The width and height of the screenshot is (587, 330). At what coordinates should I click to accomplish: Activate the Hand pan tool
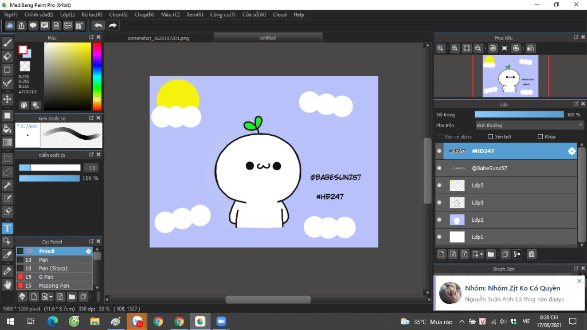[x=7, y=284]
